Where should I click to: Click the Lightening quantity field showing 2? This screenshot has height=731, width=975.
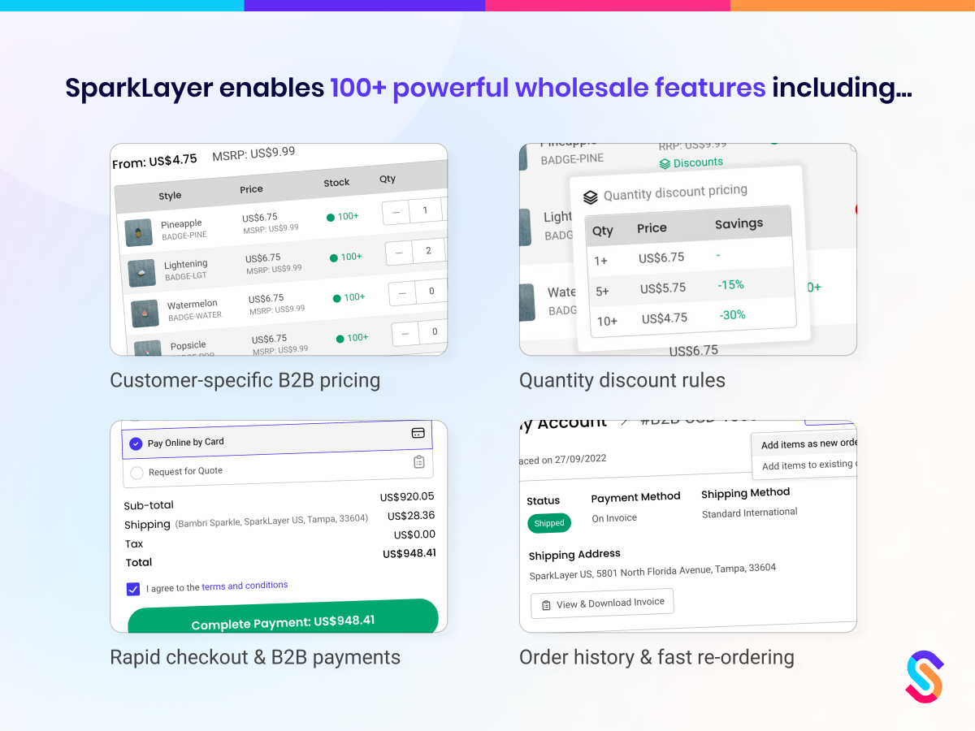pyautogui.click(x=428, y=251)
